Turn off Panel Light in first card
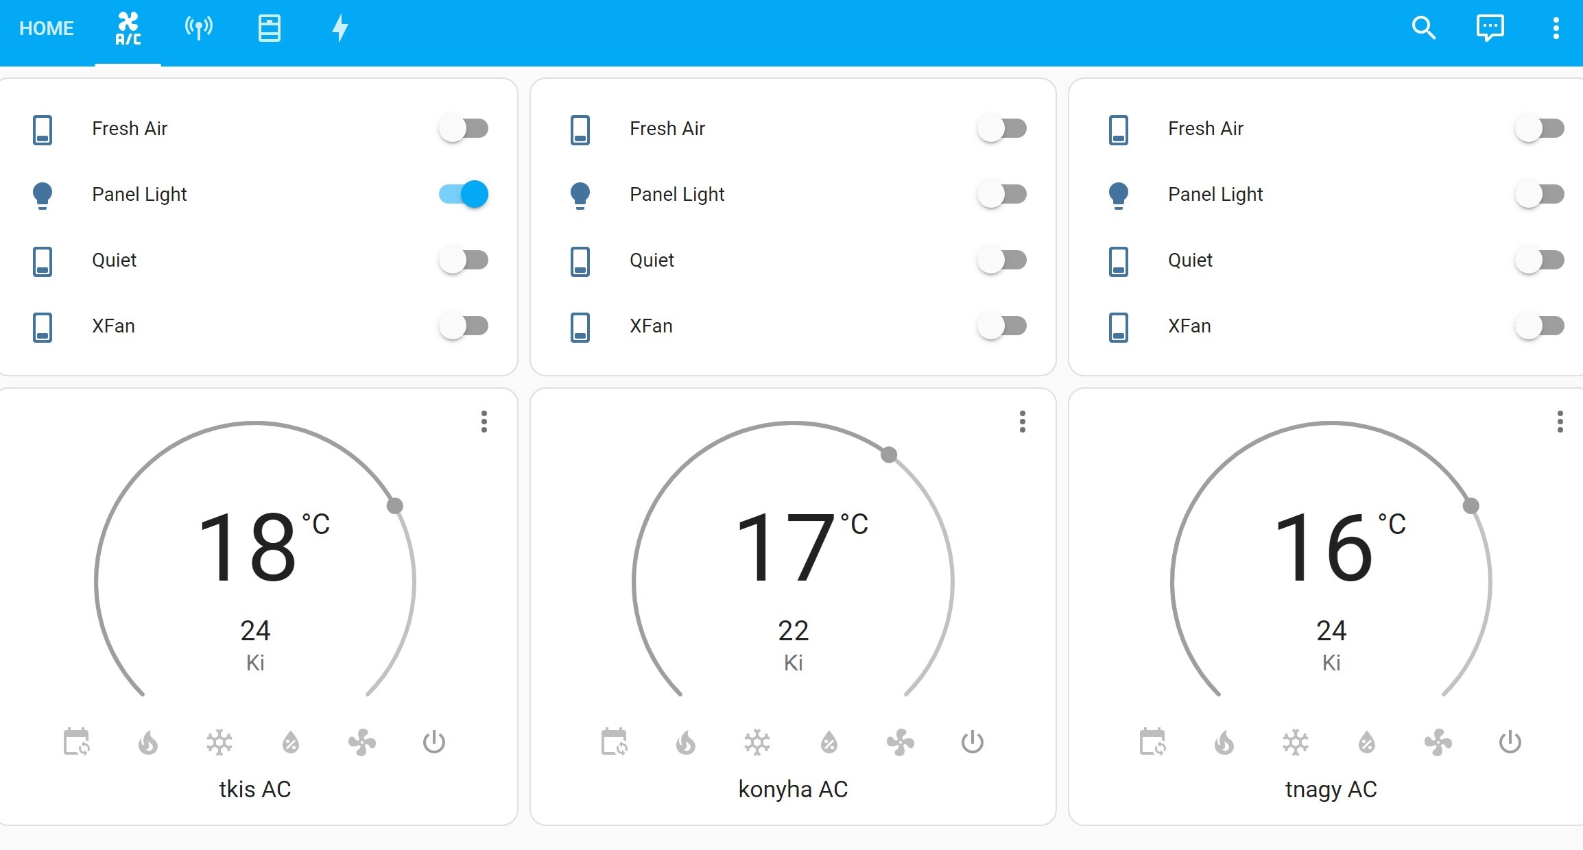This screenshot has width=1583, height=850. tap(464, 194)
